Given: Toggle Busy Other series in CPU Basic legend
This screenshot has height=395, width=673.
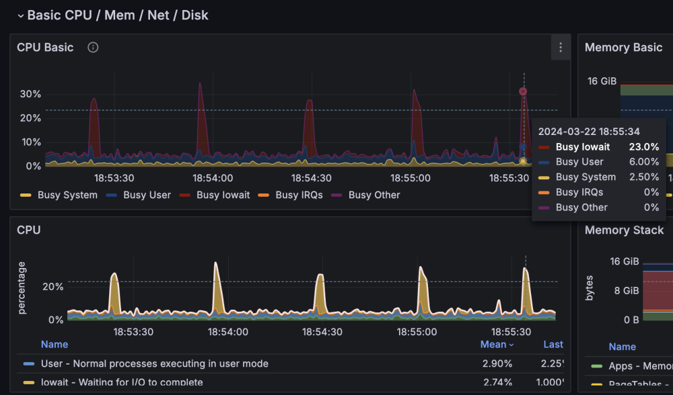Looking at the screenshot, I should (374, 195).
